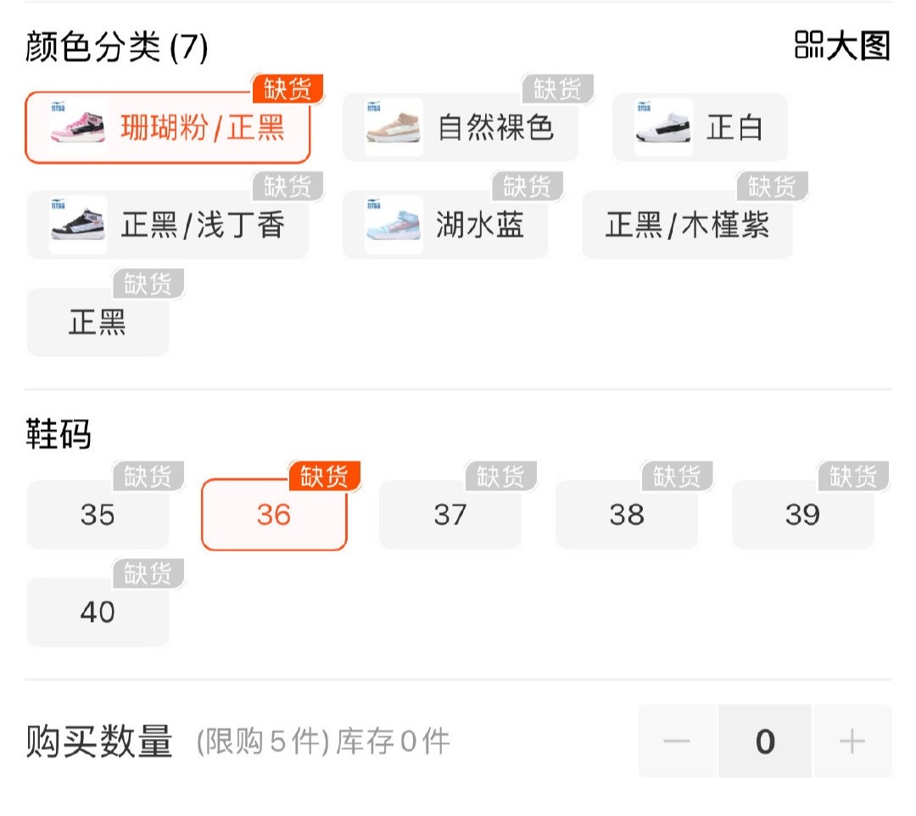
Task: Increase purchase quantity with plus button
Action: 852,741
